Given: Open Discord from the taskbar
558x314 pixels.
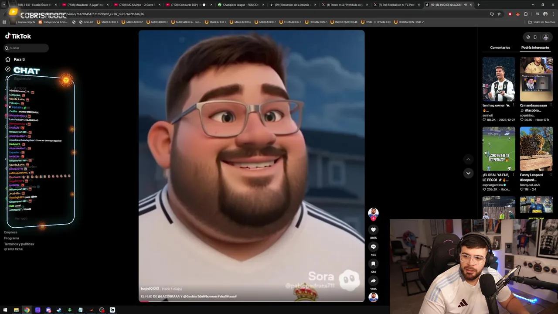Looking at the screenshot, I should pos(48,310).
